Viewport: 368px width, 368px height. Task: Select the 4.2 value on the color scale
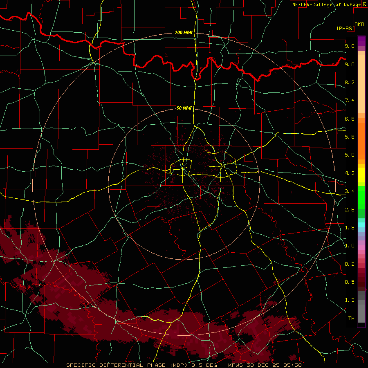[x=350, y=173]
